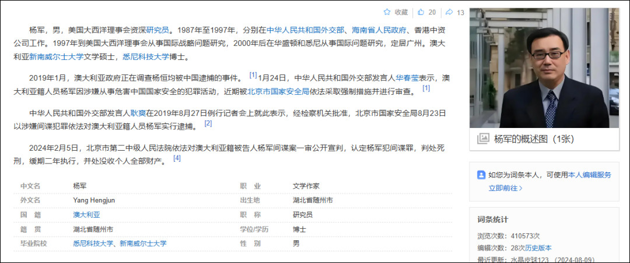
Task: Open the 新南威尔士大学 link in the first paragraph
Action: 56,57
